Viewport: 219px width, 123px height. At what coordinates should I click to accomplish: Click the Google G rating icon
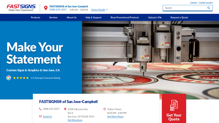coord(8,78)
